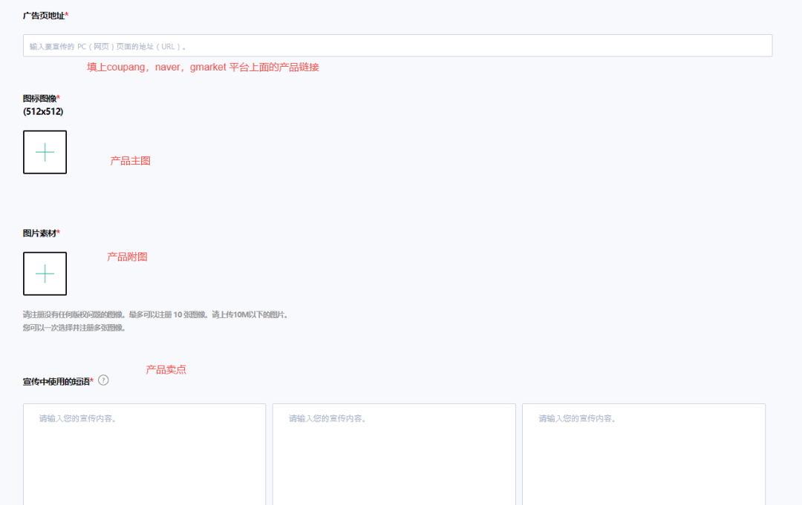Open the help icon next to 宣传中使用的短语
The image size is (802, 505).
(103, 380)
